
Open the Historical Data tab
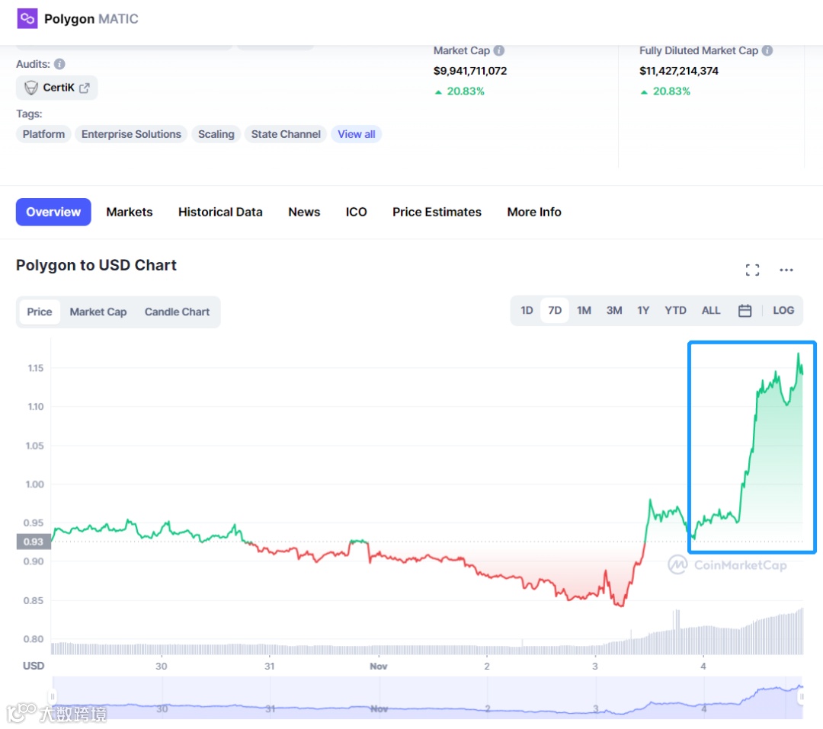tap(220, 212)
